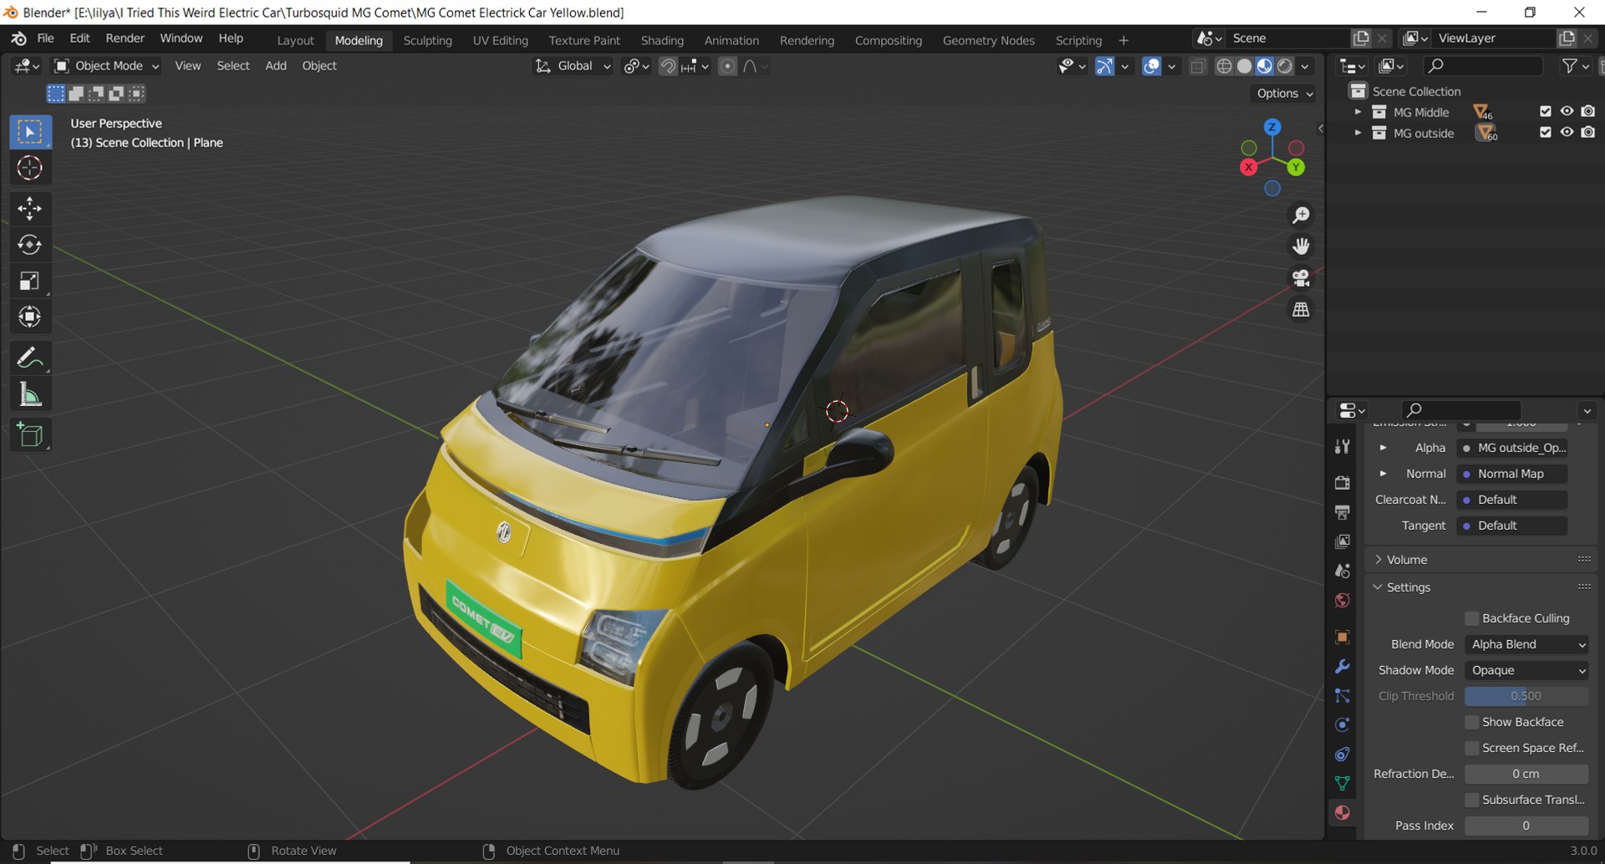Open the Physics properties tab
Screen dimensions: 1605x864
click(1343, 725)
